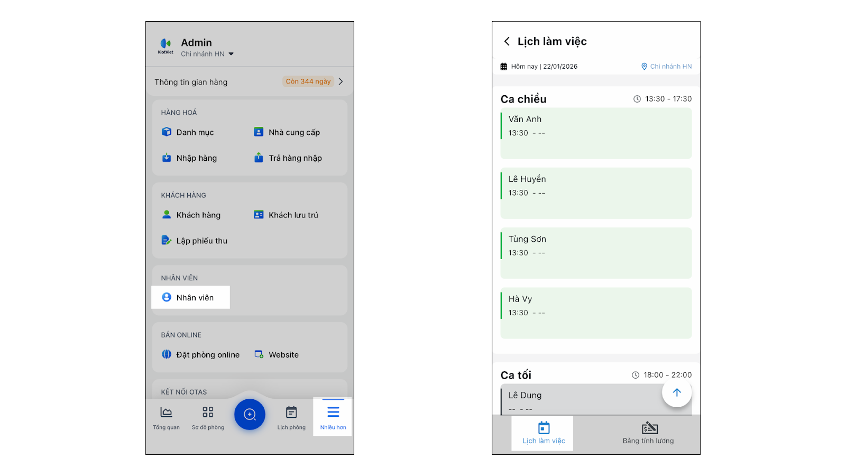This screenshot has width=846, height=476.
Task: Open the Khách lưu trú label
Action: (293, 215)
